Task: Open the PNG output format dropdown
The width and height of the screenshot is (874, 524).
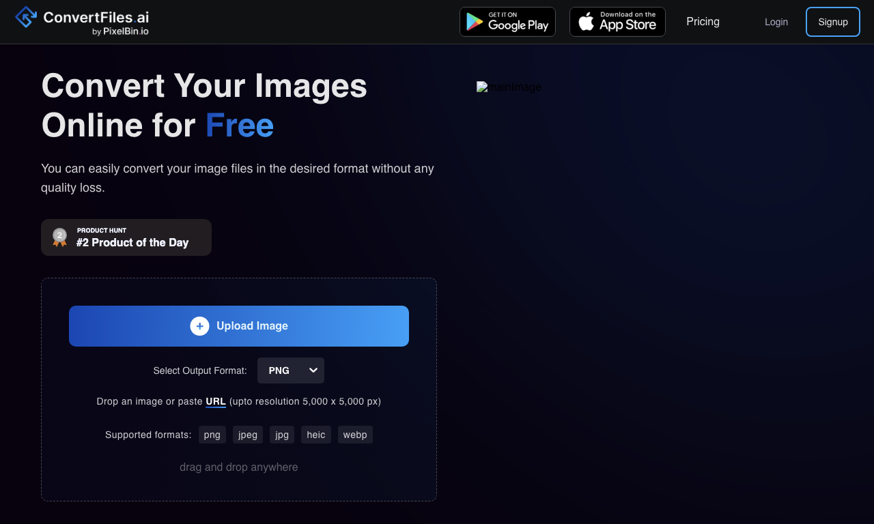Action: click(x=291, y=370)
